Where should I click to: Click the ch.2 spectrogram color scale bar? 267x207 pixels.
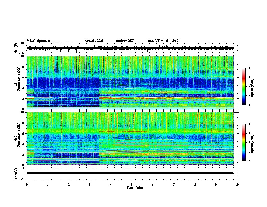coord(244,142)
